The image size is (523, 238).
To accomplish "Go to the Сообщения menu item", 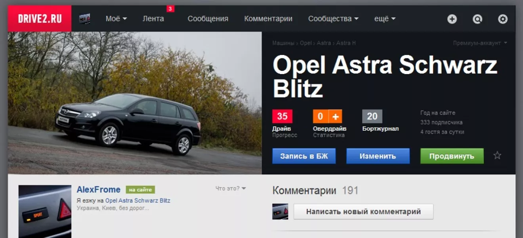I will click(x=208, y=19).
